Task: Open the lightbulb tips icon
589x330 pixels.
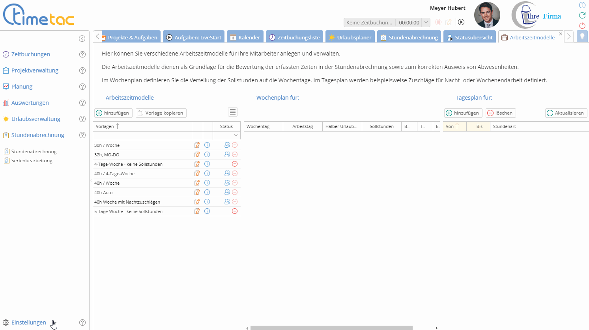Action: [582, 37]
